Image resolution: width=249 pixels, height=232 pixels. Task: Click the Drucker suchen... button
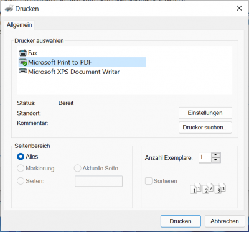coord(205,128)
